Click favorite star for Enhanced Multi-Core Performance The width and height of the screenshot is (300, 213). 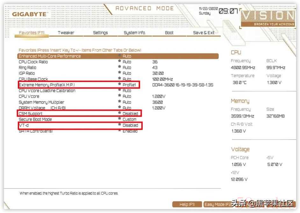(119, 55)
